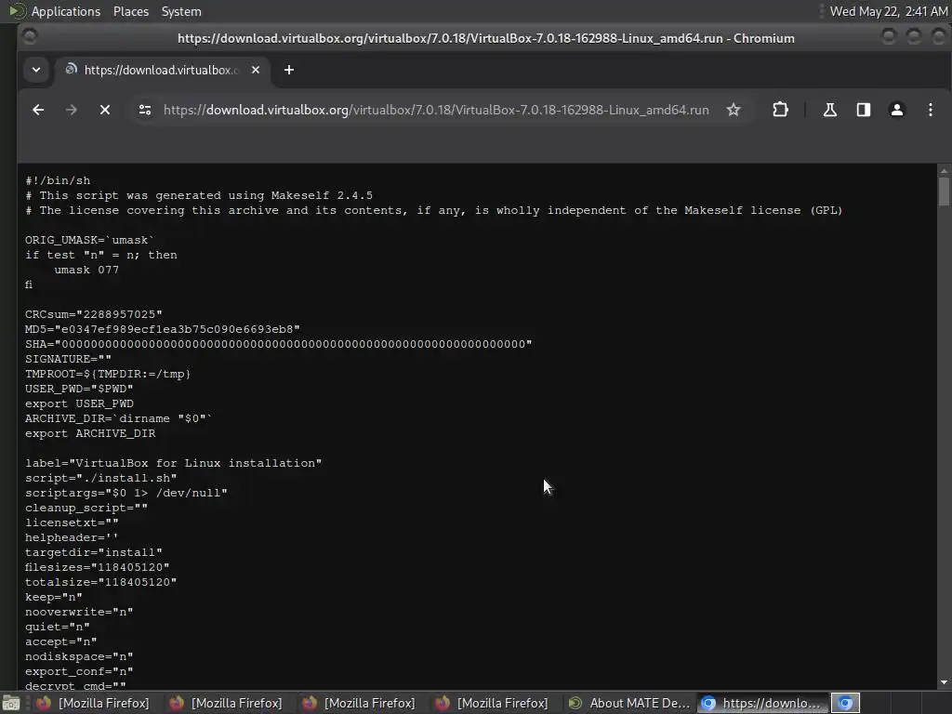Open Chrome Labs flask icon
952x714 pixels.
(x=829, y=110)
